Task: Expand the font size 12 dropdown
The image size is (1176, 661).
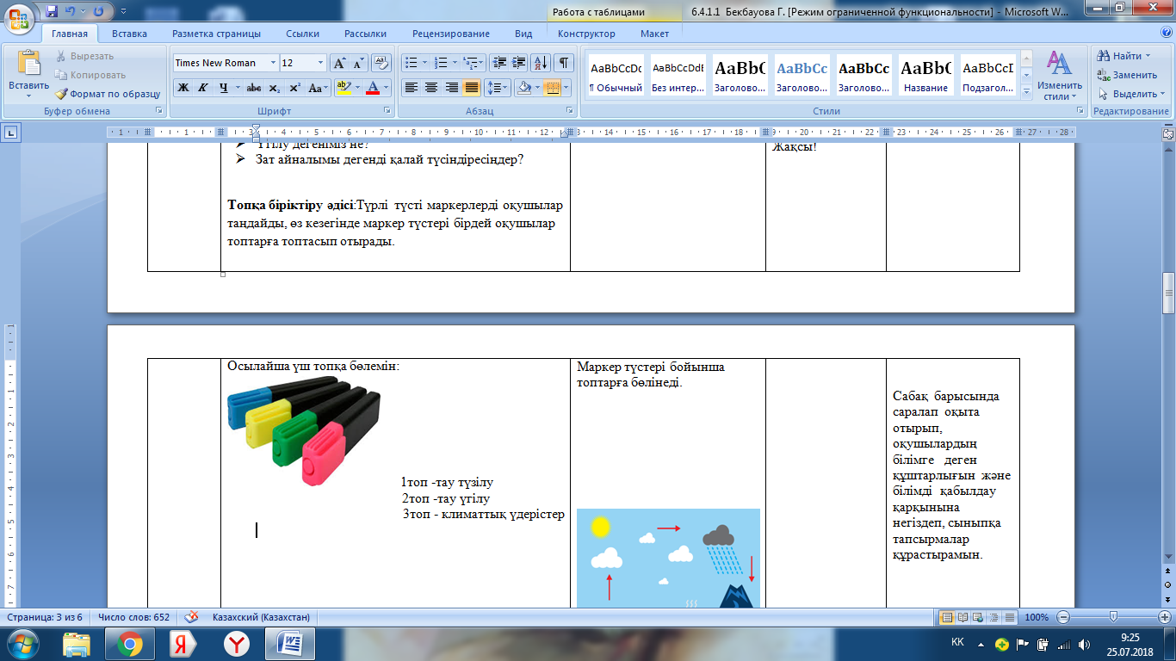Action: (x=321, y=63)
